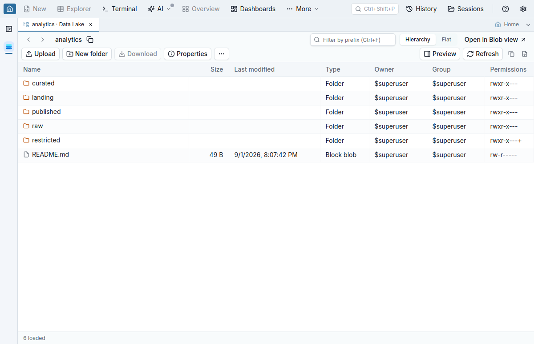Click the Home breadcrumb link
This screenshot has width=534, height=344.
click(x=507, y=24)
